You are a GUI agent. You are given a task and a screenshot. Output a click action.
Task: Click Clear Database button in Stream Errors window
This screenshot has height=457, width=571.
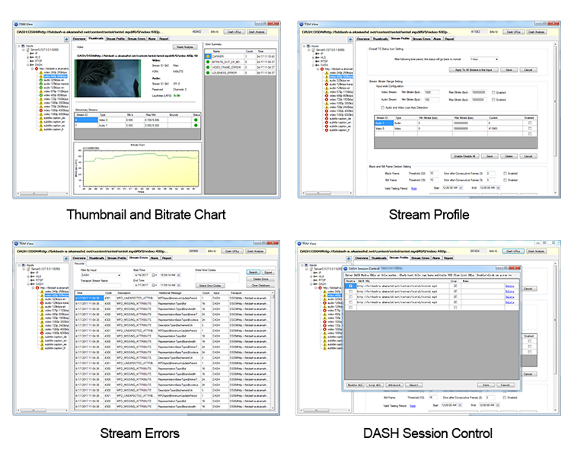(x=260, y=286)
